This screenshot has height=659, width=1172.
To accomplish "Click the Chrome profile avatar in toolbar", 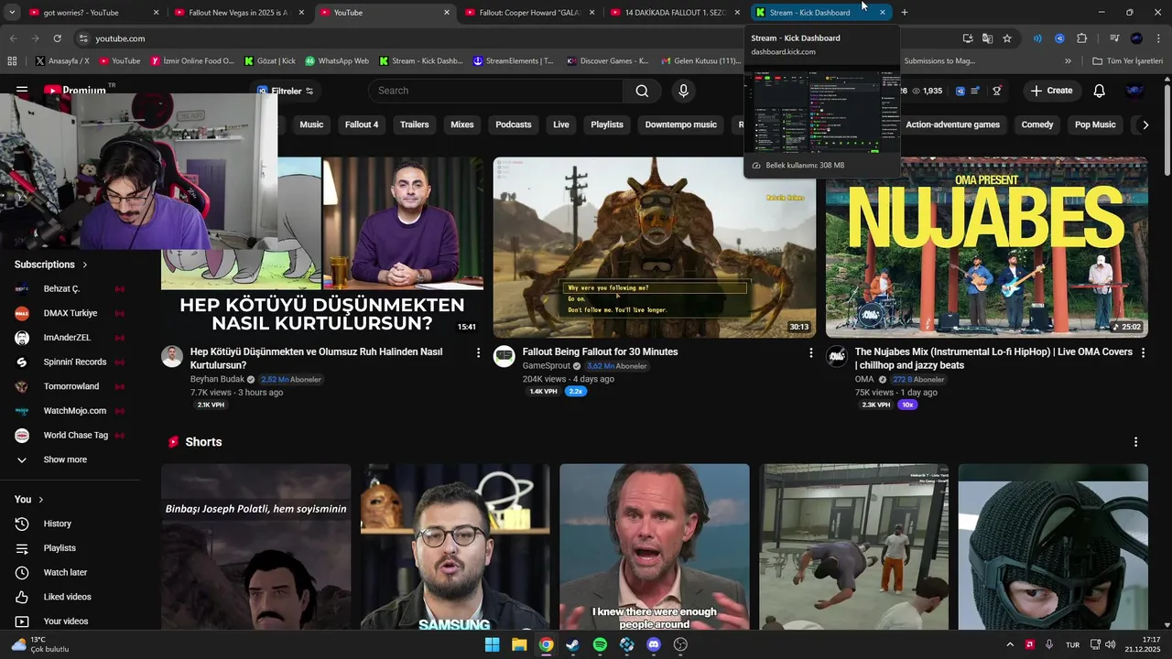I will [x=1136, y=38].
